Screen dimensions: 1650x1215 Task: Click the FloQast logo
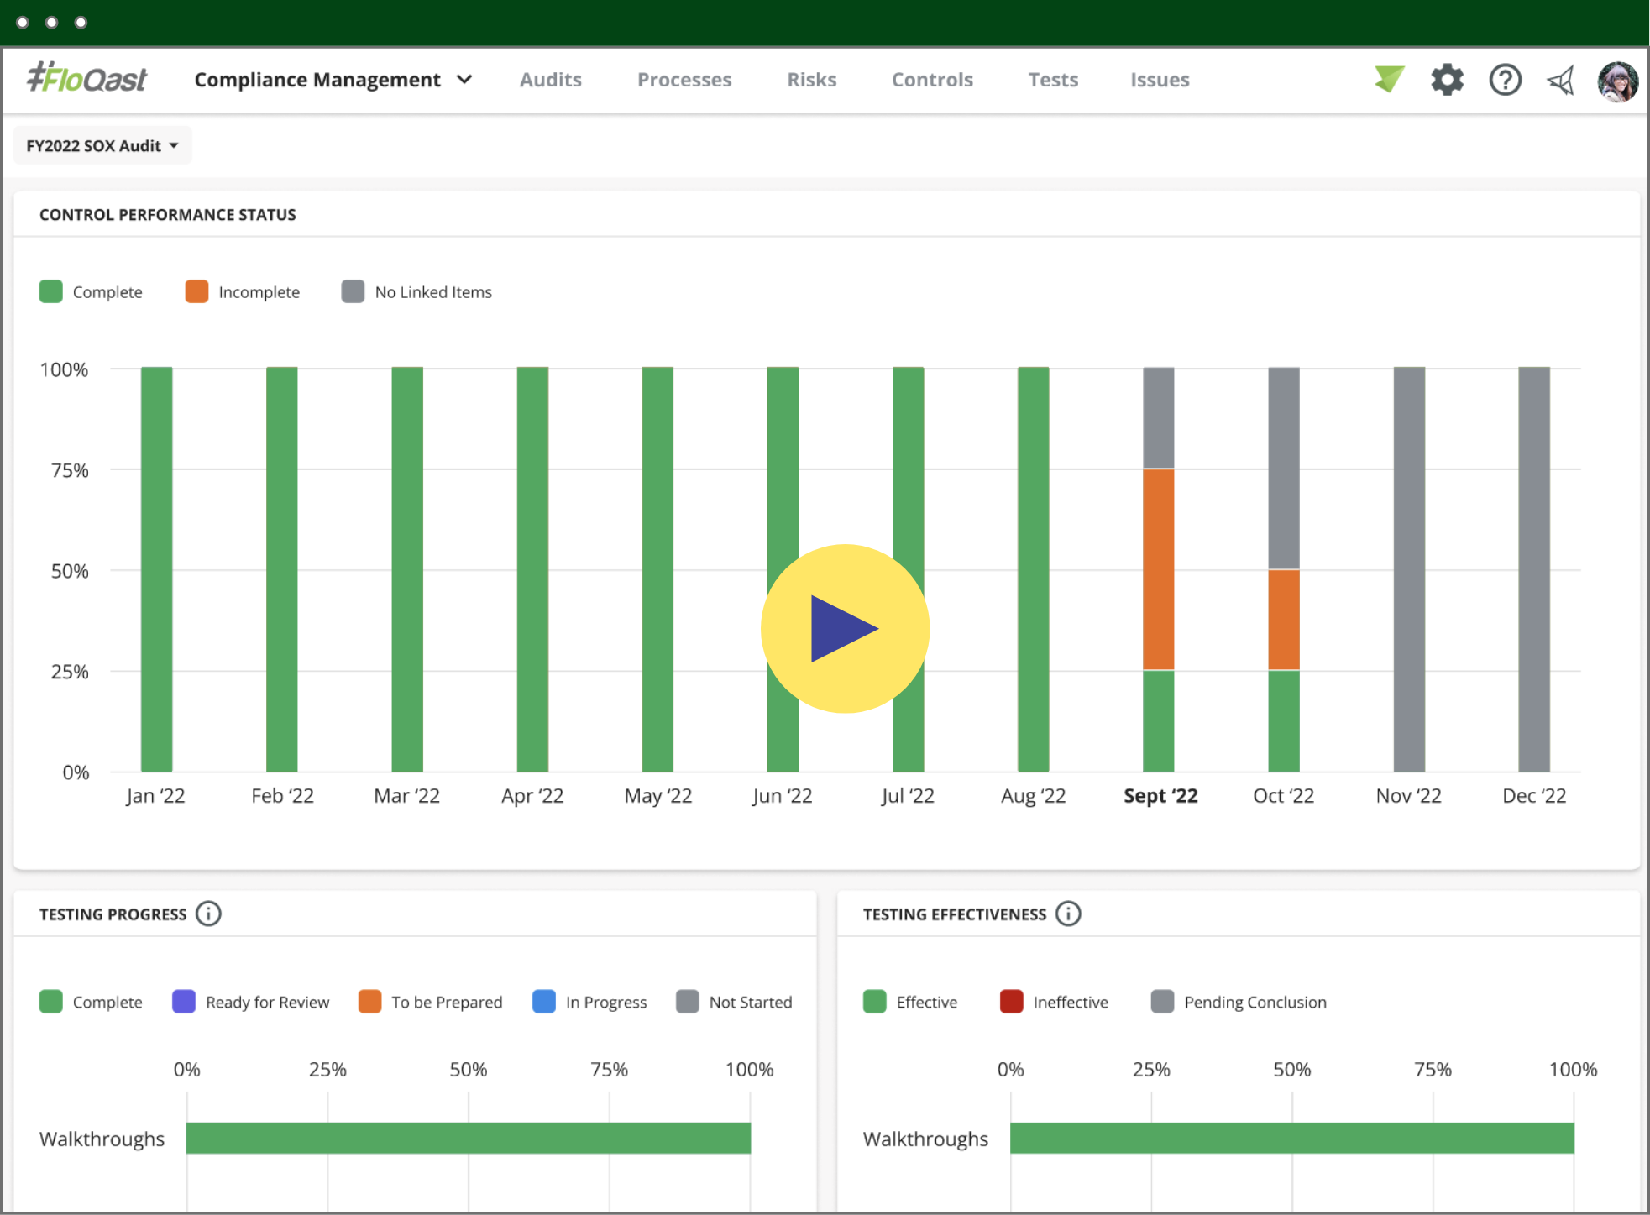(x=86, y=79)
